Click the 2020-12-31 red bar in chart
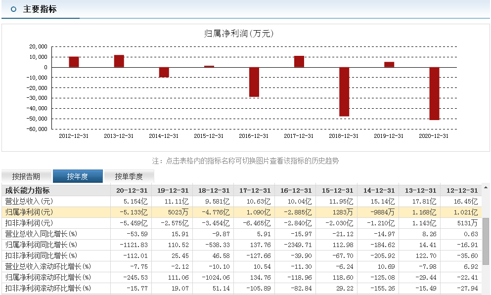 pos(434,93)
